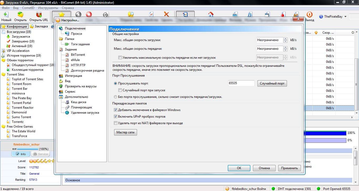
Task: Select BitTorrent in the settings tree
Action: click(78, 55)
